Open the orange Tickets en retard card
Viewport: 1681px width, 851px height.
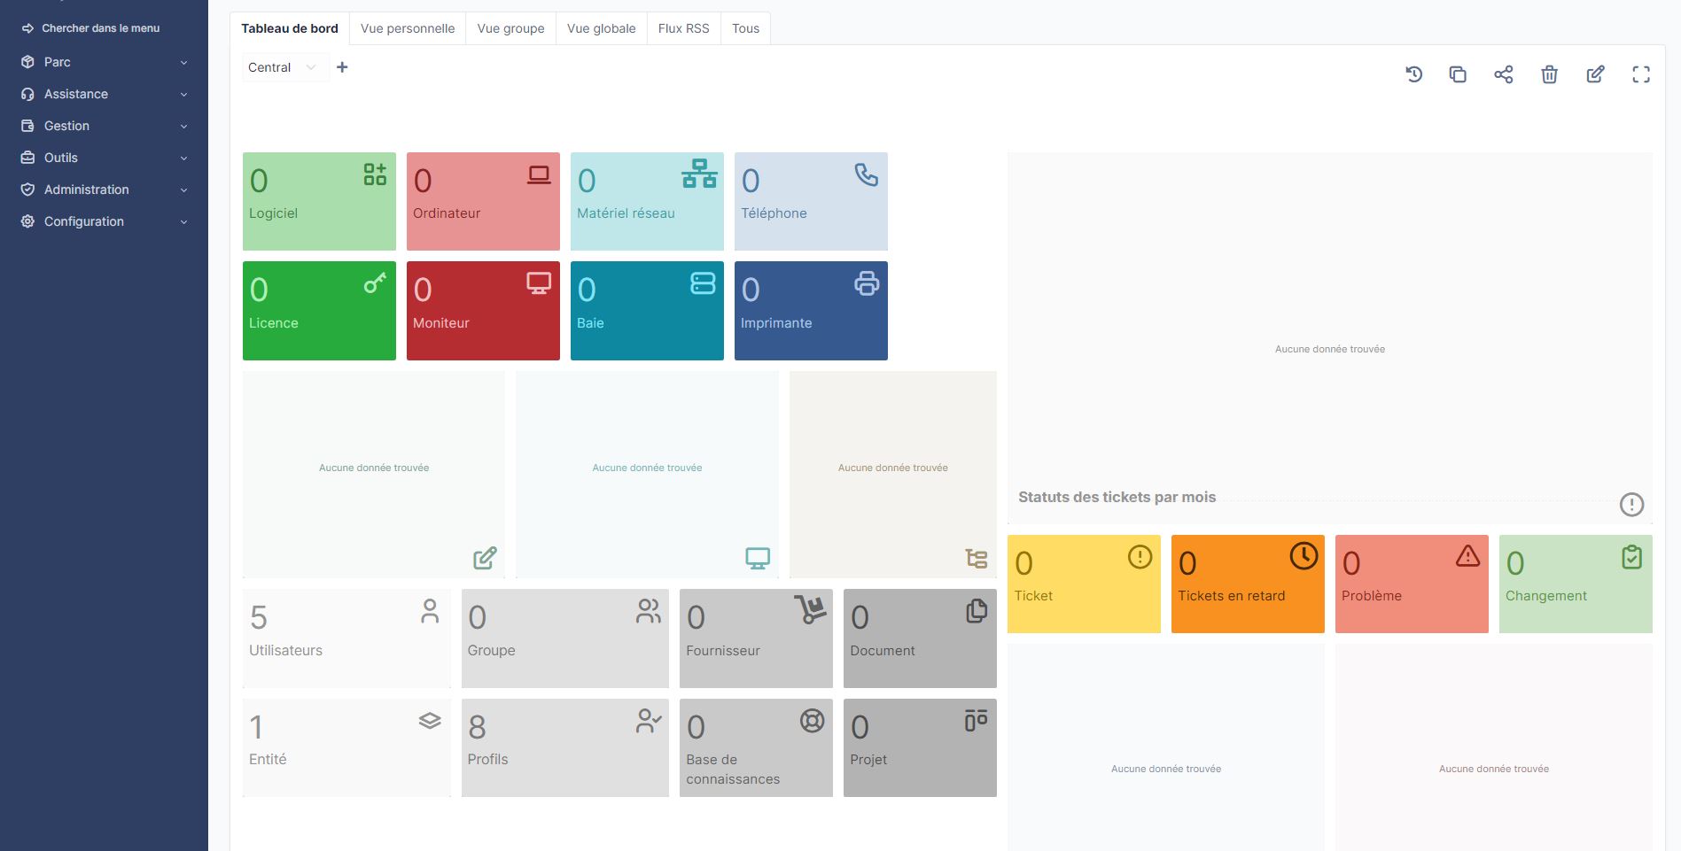(x=1247, y=584)
